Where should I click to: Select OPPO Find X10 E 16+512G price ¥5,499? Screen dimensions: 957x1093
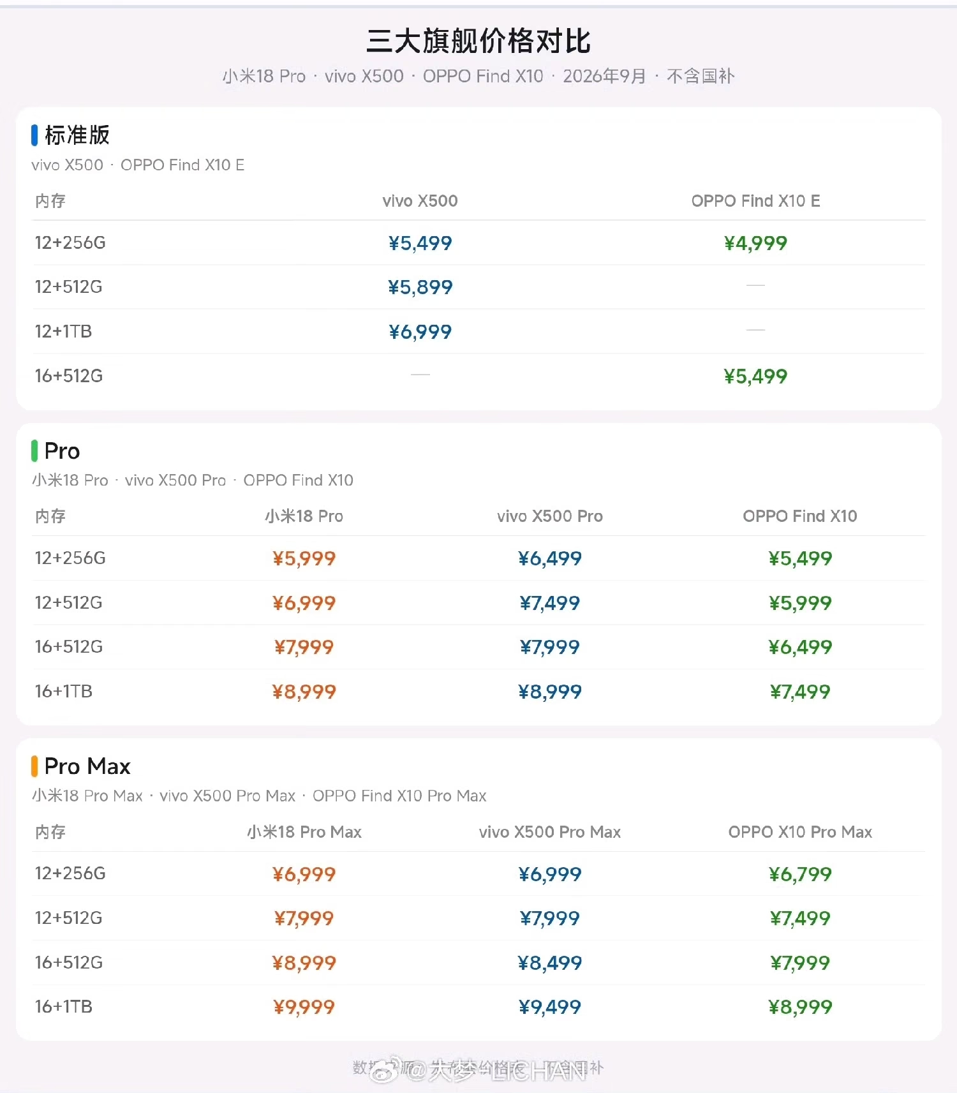[x=755, y=376]
